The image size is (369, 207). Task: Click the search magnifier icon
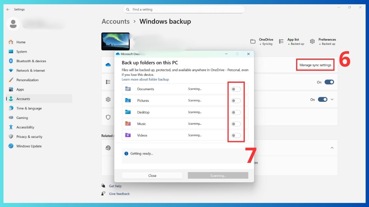point(128,10)
